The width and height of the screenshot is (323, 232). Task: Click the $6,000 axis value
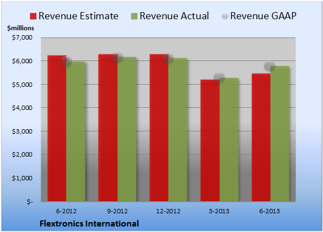[x=22, y=61]
